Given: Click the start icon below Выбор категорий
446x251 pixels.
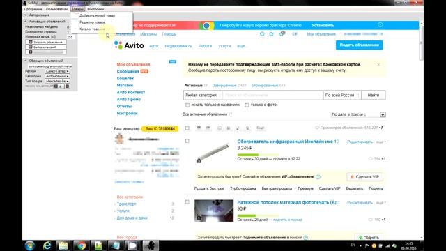Looking at the screenshot, I should [31, 52].
